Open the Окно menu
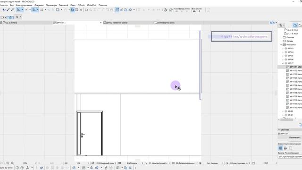The image size is (302, 170). coord(73,5)
